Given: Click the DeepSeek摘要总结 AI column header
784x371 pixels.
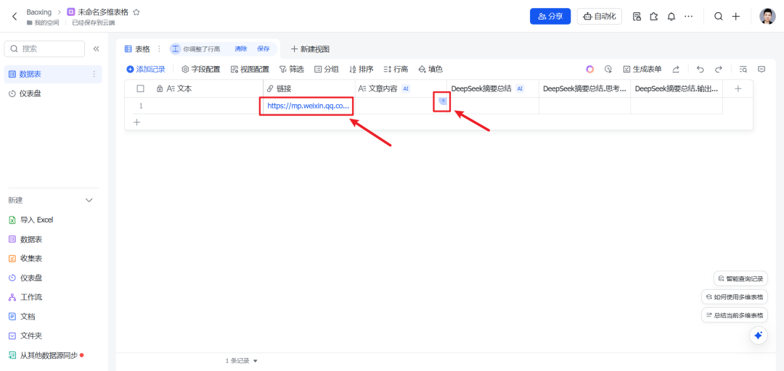Looking at the screenshot, I should [492, 88].
